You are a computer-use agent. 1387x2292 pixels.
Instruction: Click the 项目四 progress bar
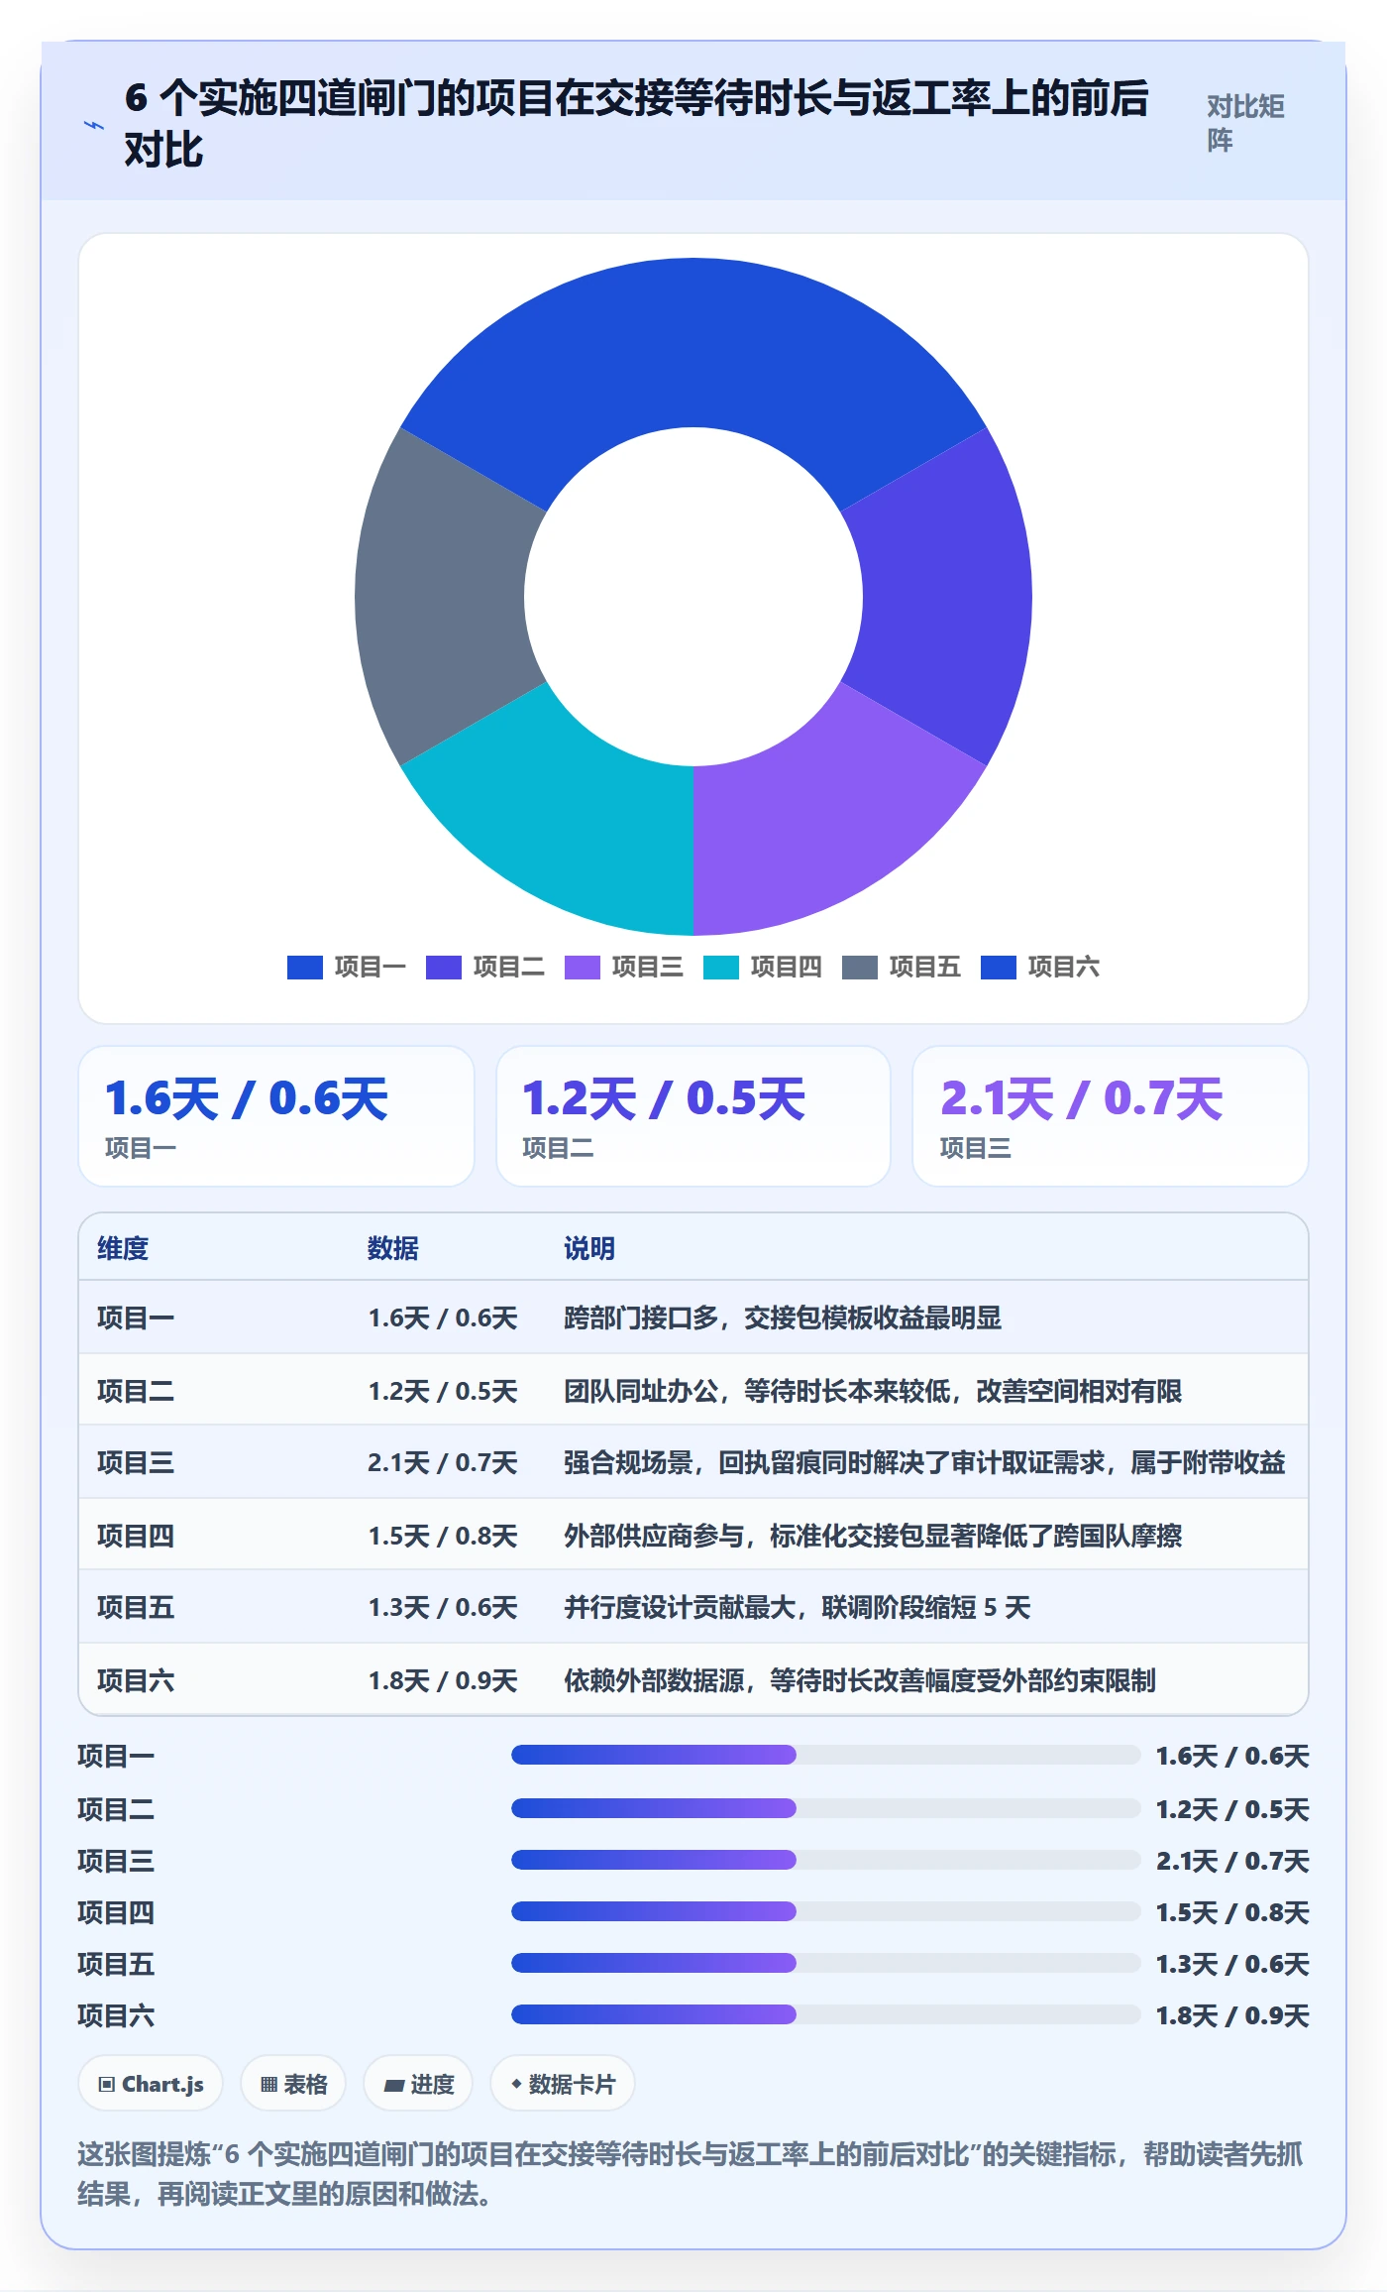[825, 1911]
